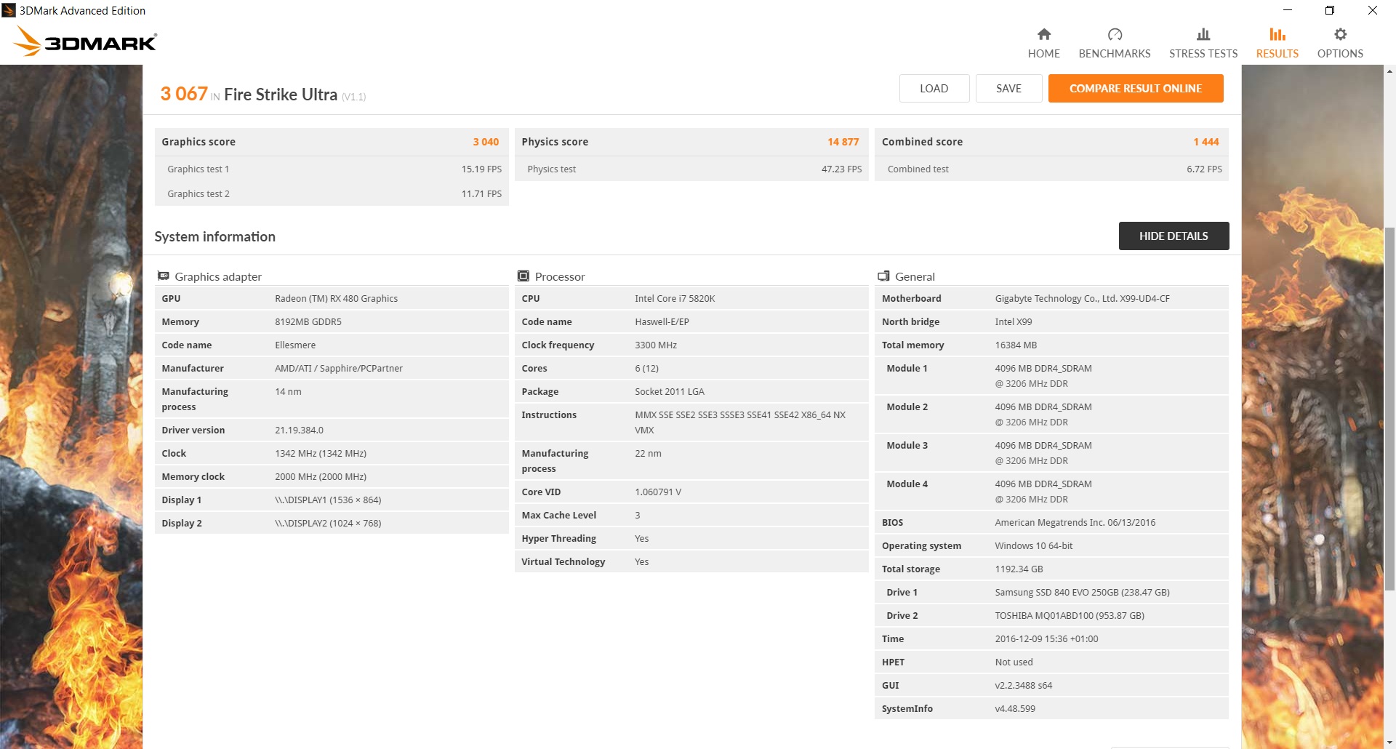Click operating system value Windows 10 64-bit
Viewport: 1396px width, 749px height.
click(1034, 545)
